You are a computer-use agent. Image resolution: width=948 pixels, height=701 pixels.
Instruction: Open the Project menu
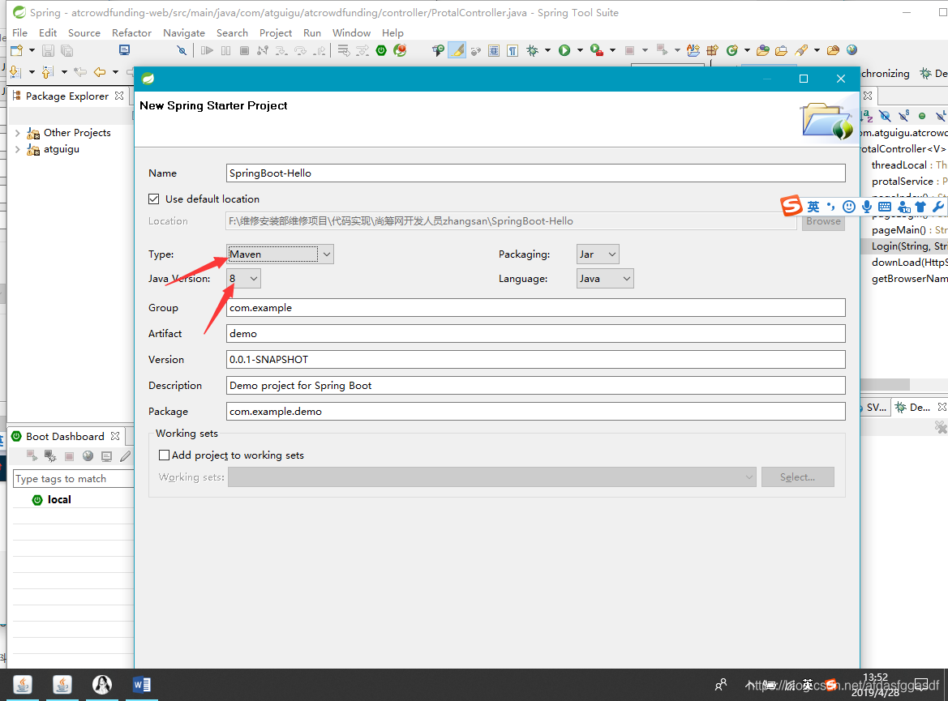(276, 32)
